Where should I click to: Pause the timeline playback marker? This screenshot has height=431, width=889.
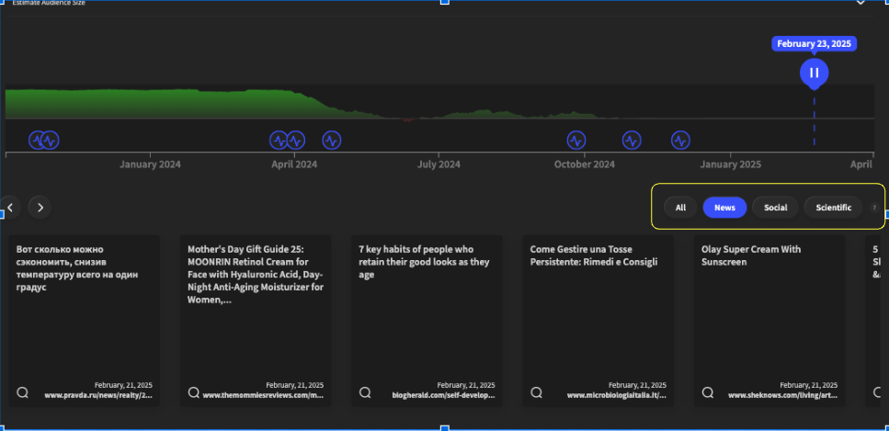[x=814, y=73]
